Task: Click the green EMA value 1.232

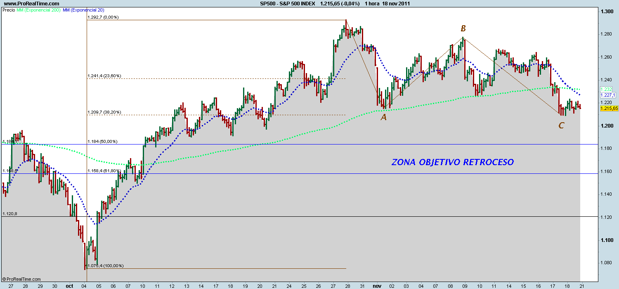Action: point(607,89)
